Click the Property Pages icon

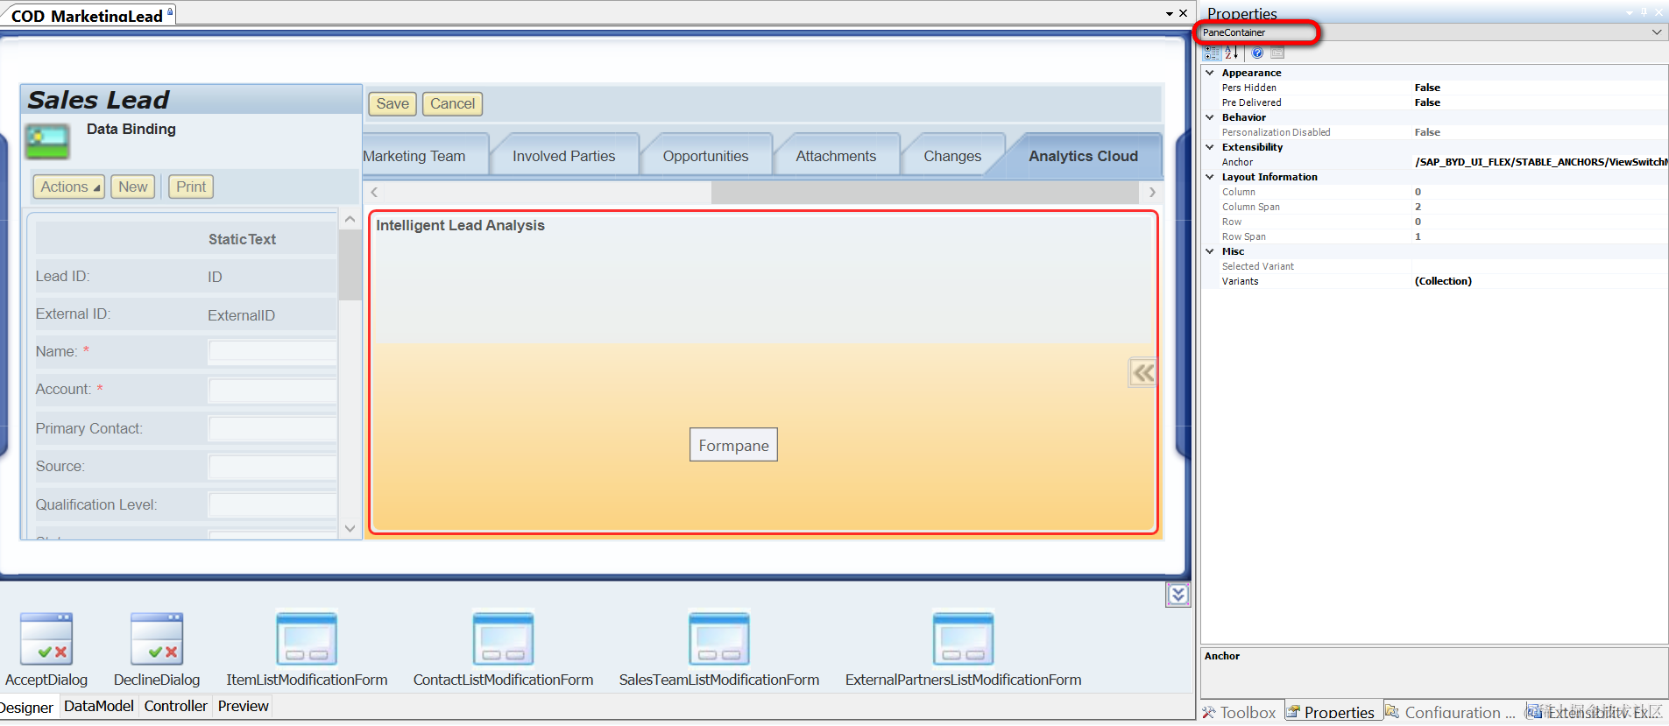click(1277, 53)
